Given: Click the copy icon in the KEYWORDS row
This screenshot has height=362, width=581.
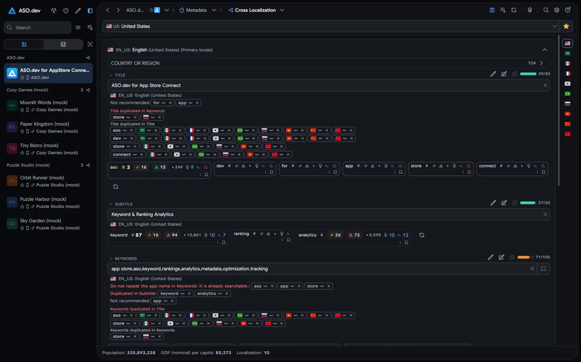Looking at the screenshot, I should point(512,257).
